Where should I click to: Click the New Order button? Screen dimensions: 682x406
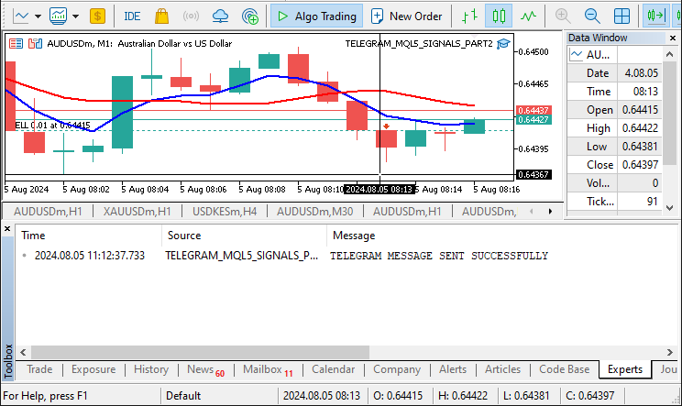click(x=407, y=16)
